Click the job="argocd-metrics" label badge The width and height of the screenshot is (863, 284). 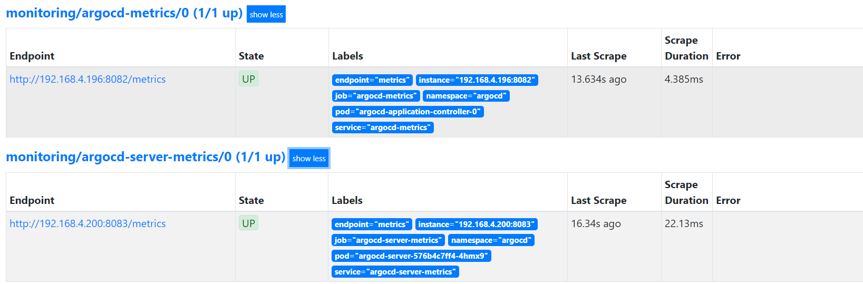[376, 96]
